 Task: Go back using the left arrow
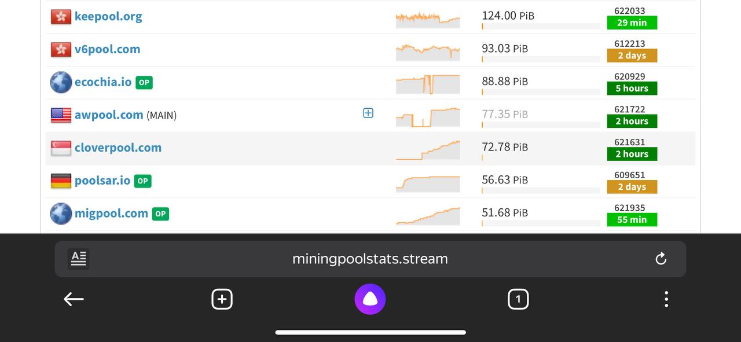pos(74,299)
